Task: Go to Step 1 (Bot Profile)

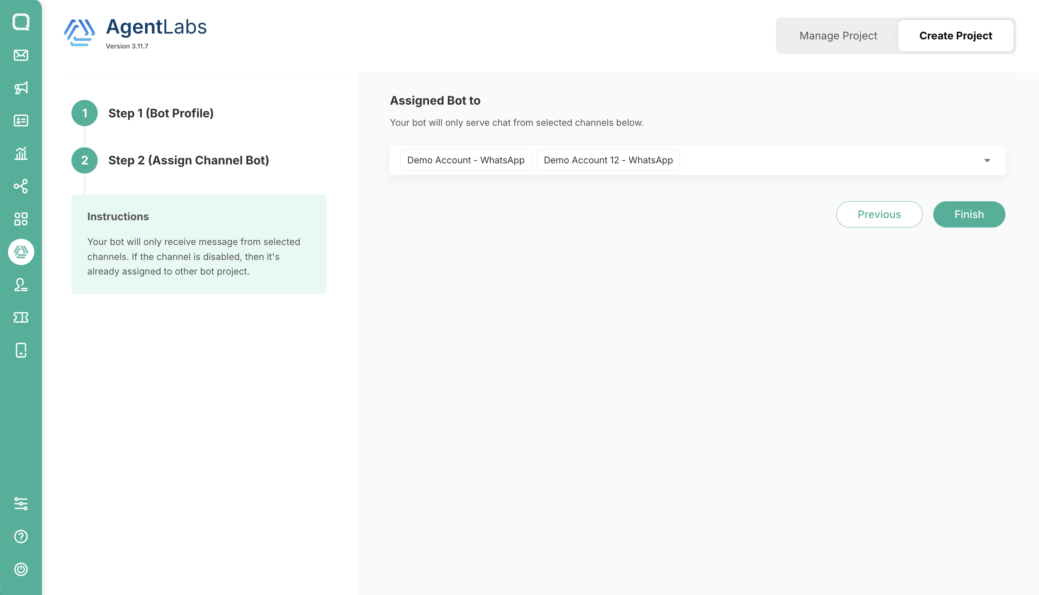Action: pos(161,113)
